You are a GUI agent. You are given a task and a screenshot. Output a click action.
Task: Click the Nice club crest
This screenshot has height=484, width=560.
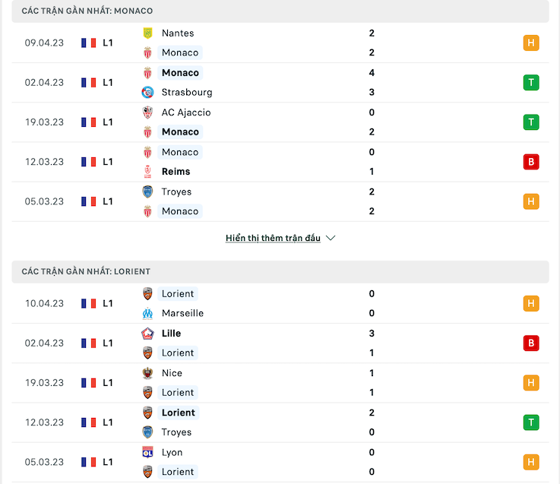coord(147,373)
